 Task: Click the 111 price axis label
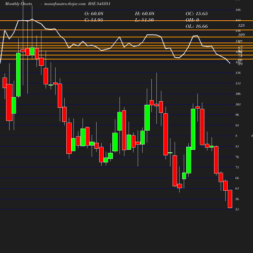[x=238, y=83]
